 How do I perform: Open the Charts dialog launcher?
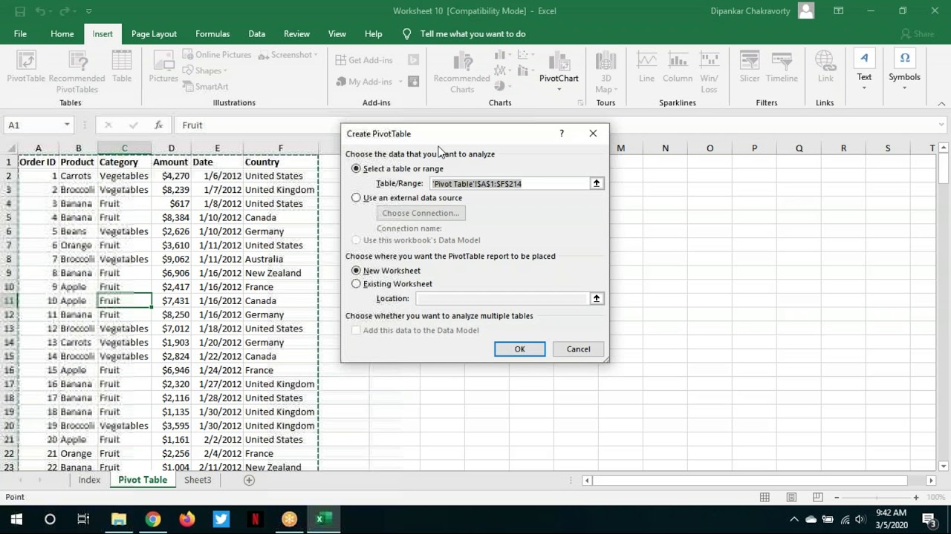coord(580,103)
